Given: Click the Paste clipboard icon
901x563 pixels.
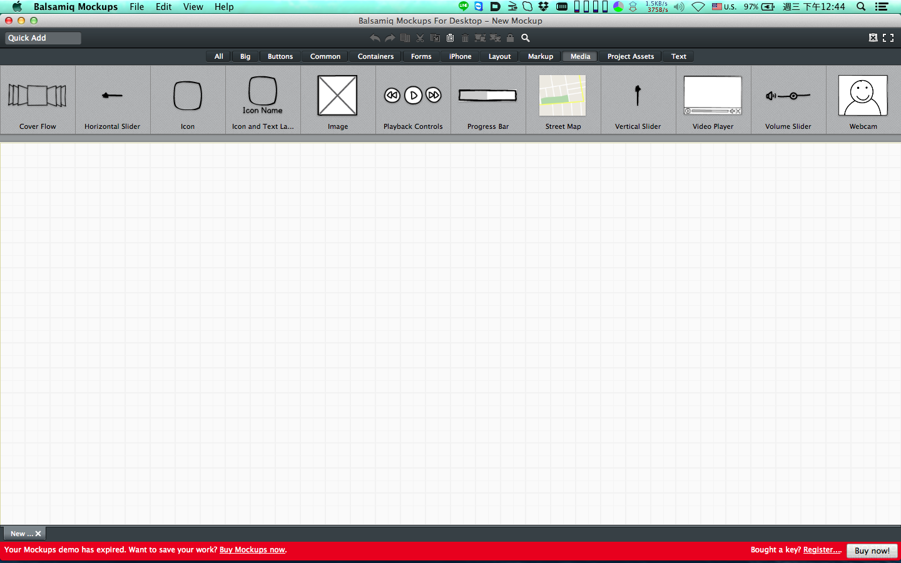Looking at the screenshot, I should 450,38.
